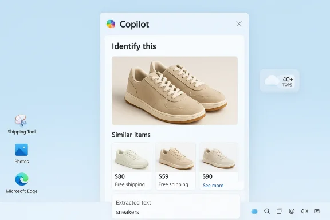
Task: Click the 40+ TOPS cloud widget
Action: pyautogui.click(x=279, y=81)
